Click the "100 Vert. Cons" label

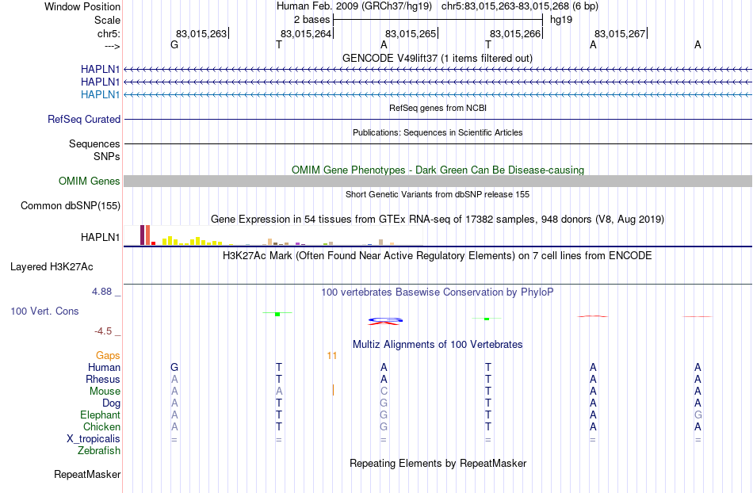(44, 311)
